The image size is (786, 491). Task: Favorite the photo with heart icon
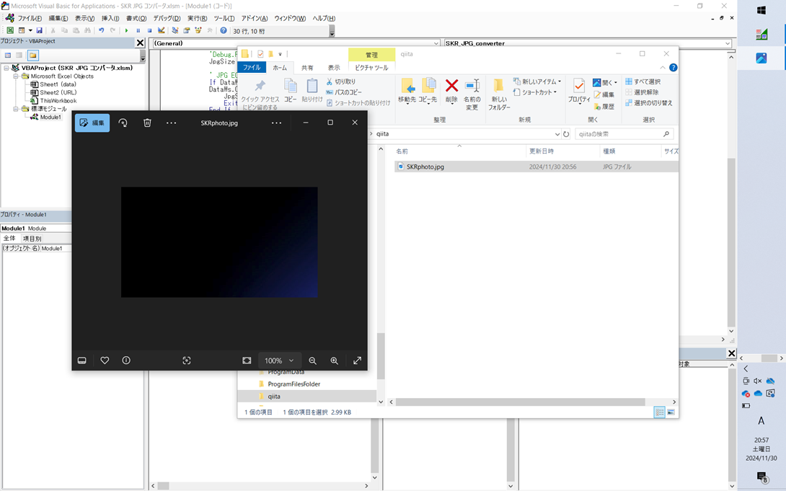coord(105,360)
